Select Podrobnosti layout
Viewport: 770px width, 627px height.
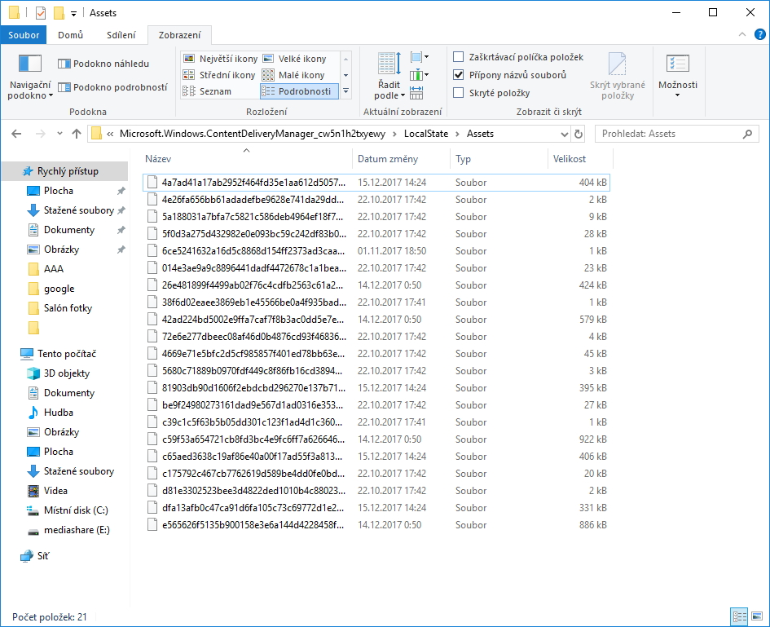tap(299, 91)
